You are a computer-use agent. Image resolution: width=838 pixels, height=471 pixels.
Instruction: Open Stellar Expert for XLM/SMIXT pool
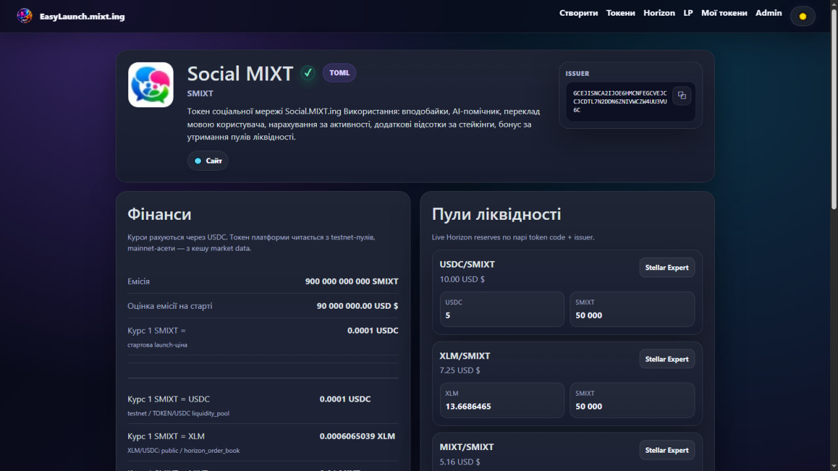667,359
